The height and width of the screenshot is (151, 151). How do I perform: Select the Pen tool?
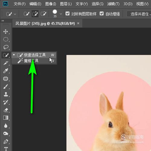[x=6, y=141]
